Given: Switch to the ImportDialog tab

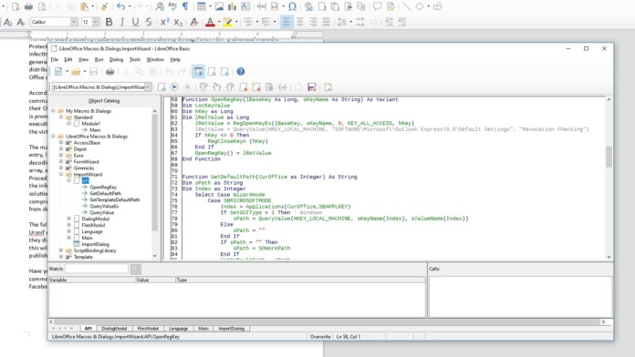Looking at the screenshot, I should pyautogui.click(x=231, y=328).
